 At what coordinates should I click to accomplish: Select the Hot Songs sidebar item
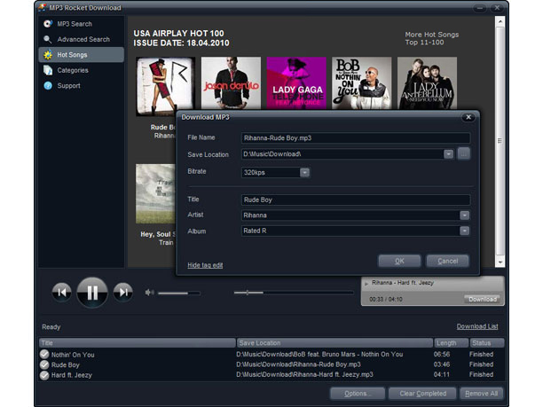(81, 55)
